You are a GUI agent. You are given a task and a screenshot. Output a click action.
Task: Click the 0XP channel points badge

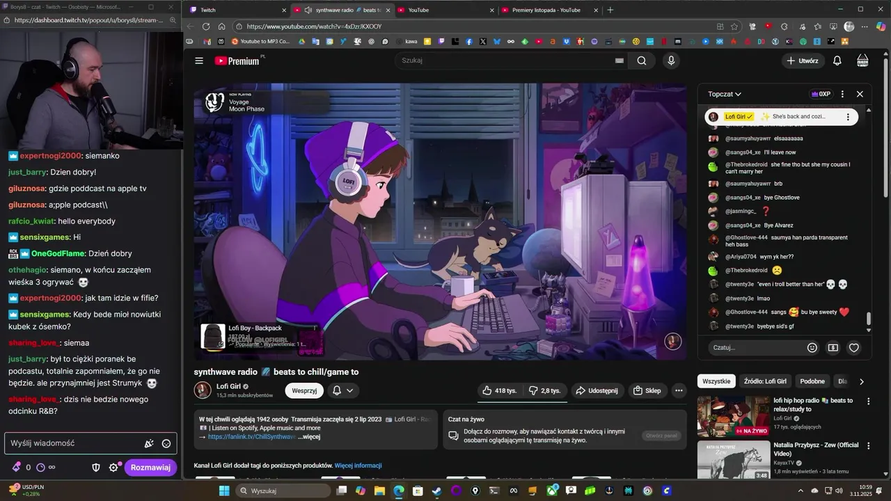coord(820,94)
